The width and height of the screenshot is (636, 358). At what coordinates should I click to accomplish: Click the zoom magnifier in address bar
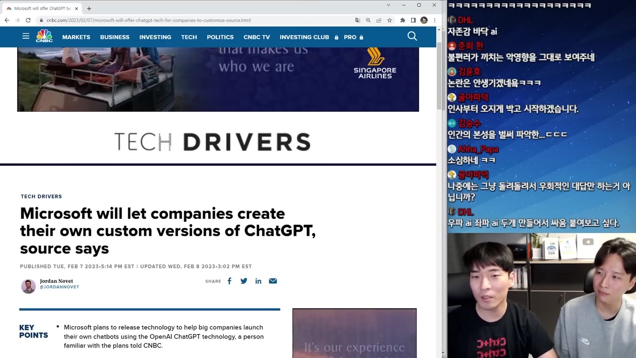click(368, 20)
